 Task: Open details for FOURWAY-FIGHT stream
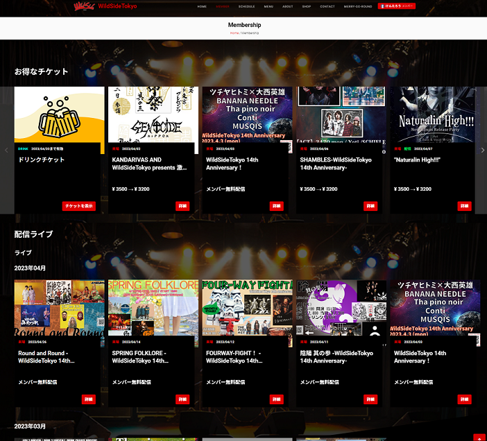[276, 399]
